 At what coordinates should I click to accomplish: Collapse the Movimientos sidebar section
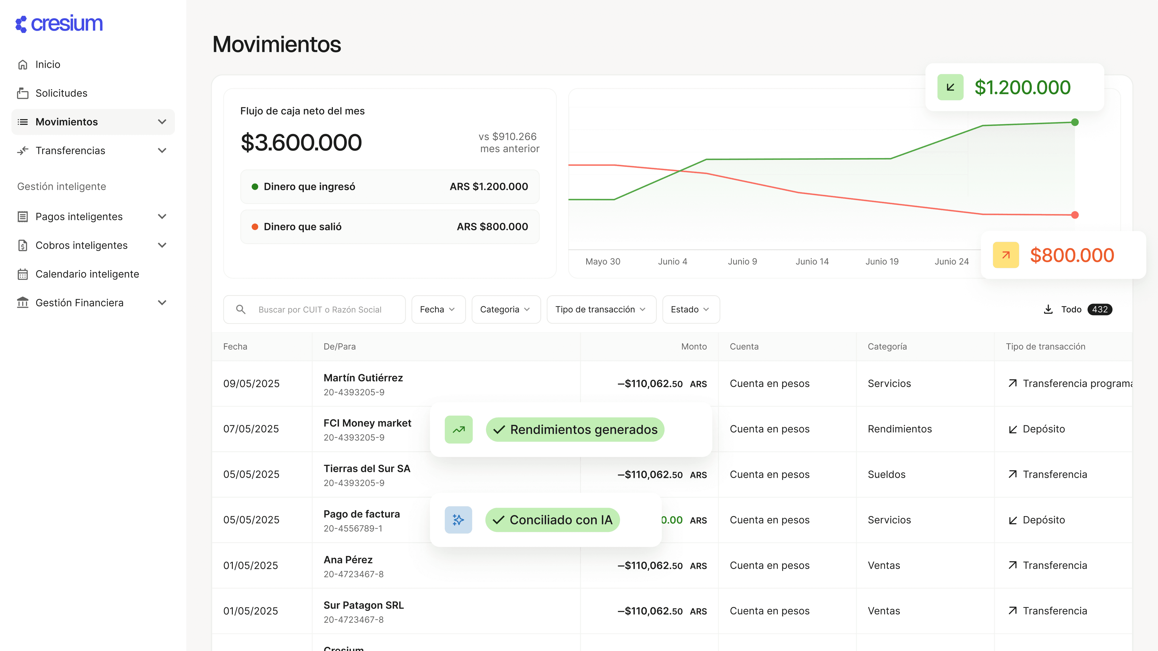162,122
